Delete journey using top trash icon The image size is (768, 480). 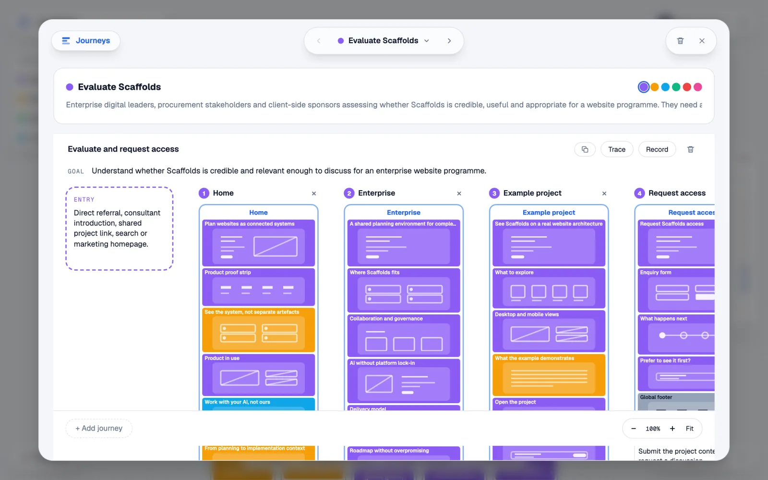click(x=680, y=41)
